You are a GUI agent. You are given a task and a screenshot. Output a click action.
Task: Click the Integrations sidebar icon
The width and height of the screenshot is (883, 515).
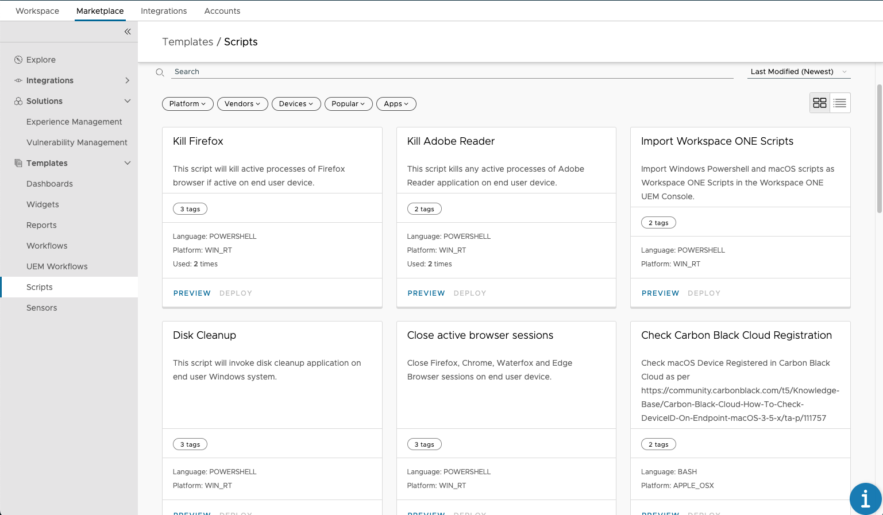pos(18,80)
